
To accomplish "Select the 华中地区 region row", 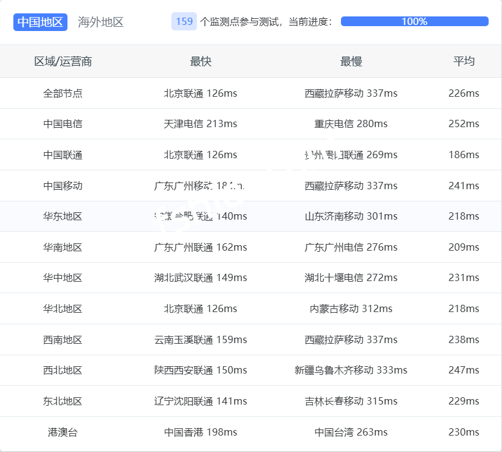I will 63,277.
